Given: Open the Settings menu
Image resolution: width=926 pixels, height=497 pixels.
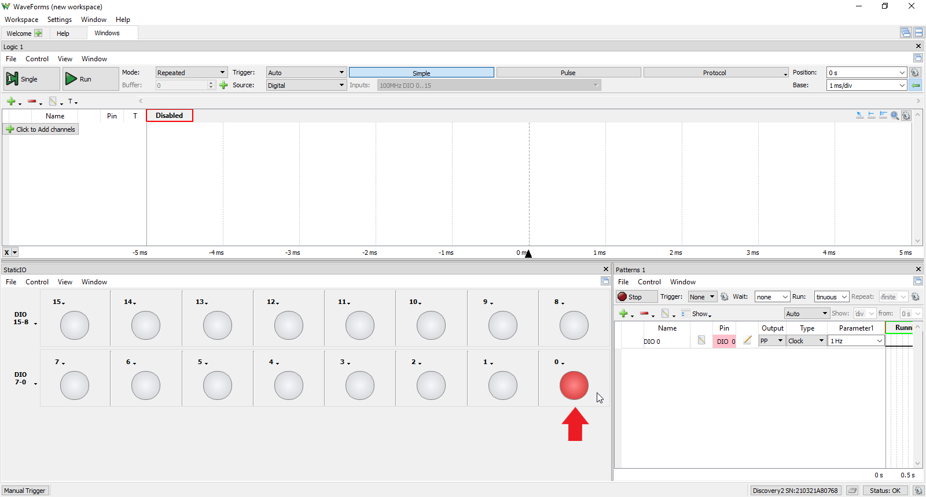Looking at the screenshot, I should 60,20.
